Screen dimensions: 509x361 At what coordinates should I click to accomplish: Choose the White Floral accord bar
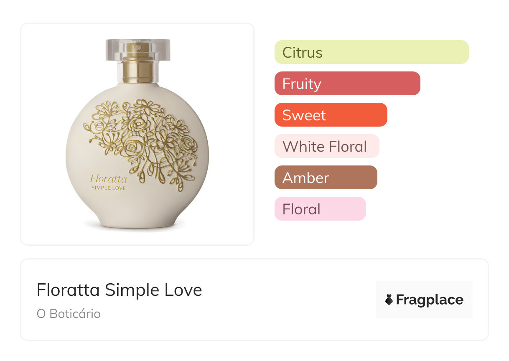click(x=326, y=146)
